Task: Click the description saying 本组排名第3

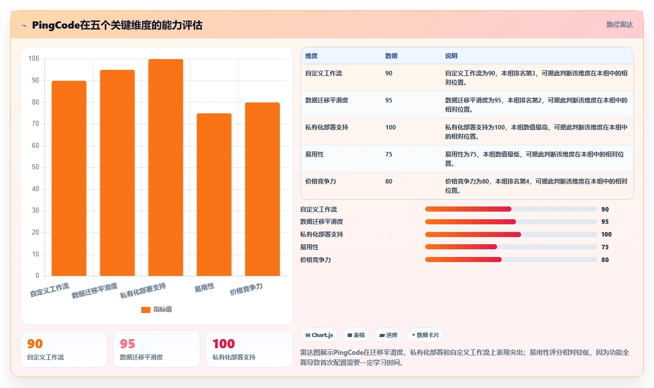Action: coord(536,77)
